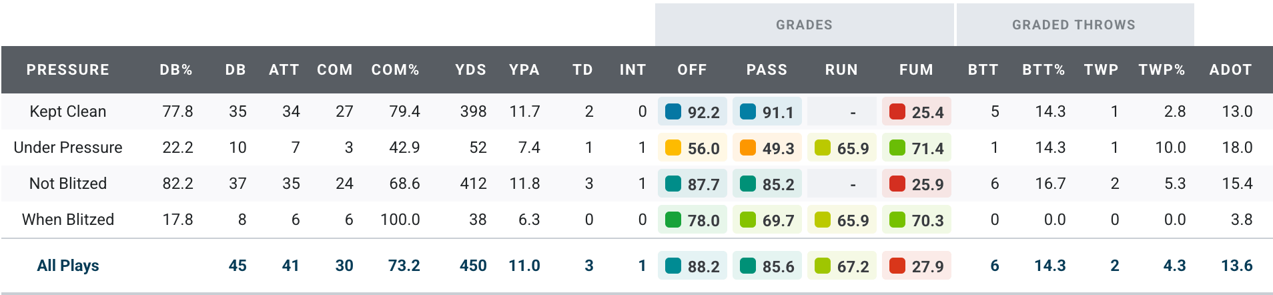
Task: Click the TWP% column header
Action: [1162, 70]
